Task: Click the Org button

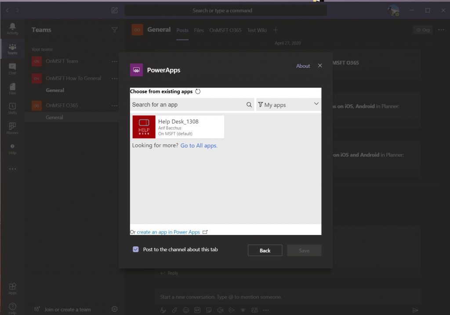Action: 423,30
